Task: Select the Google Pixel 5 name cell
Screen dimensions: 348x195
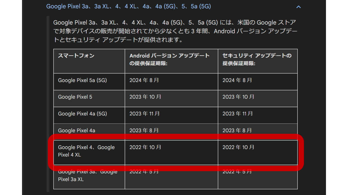Action: [75, 97]
